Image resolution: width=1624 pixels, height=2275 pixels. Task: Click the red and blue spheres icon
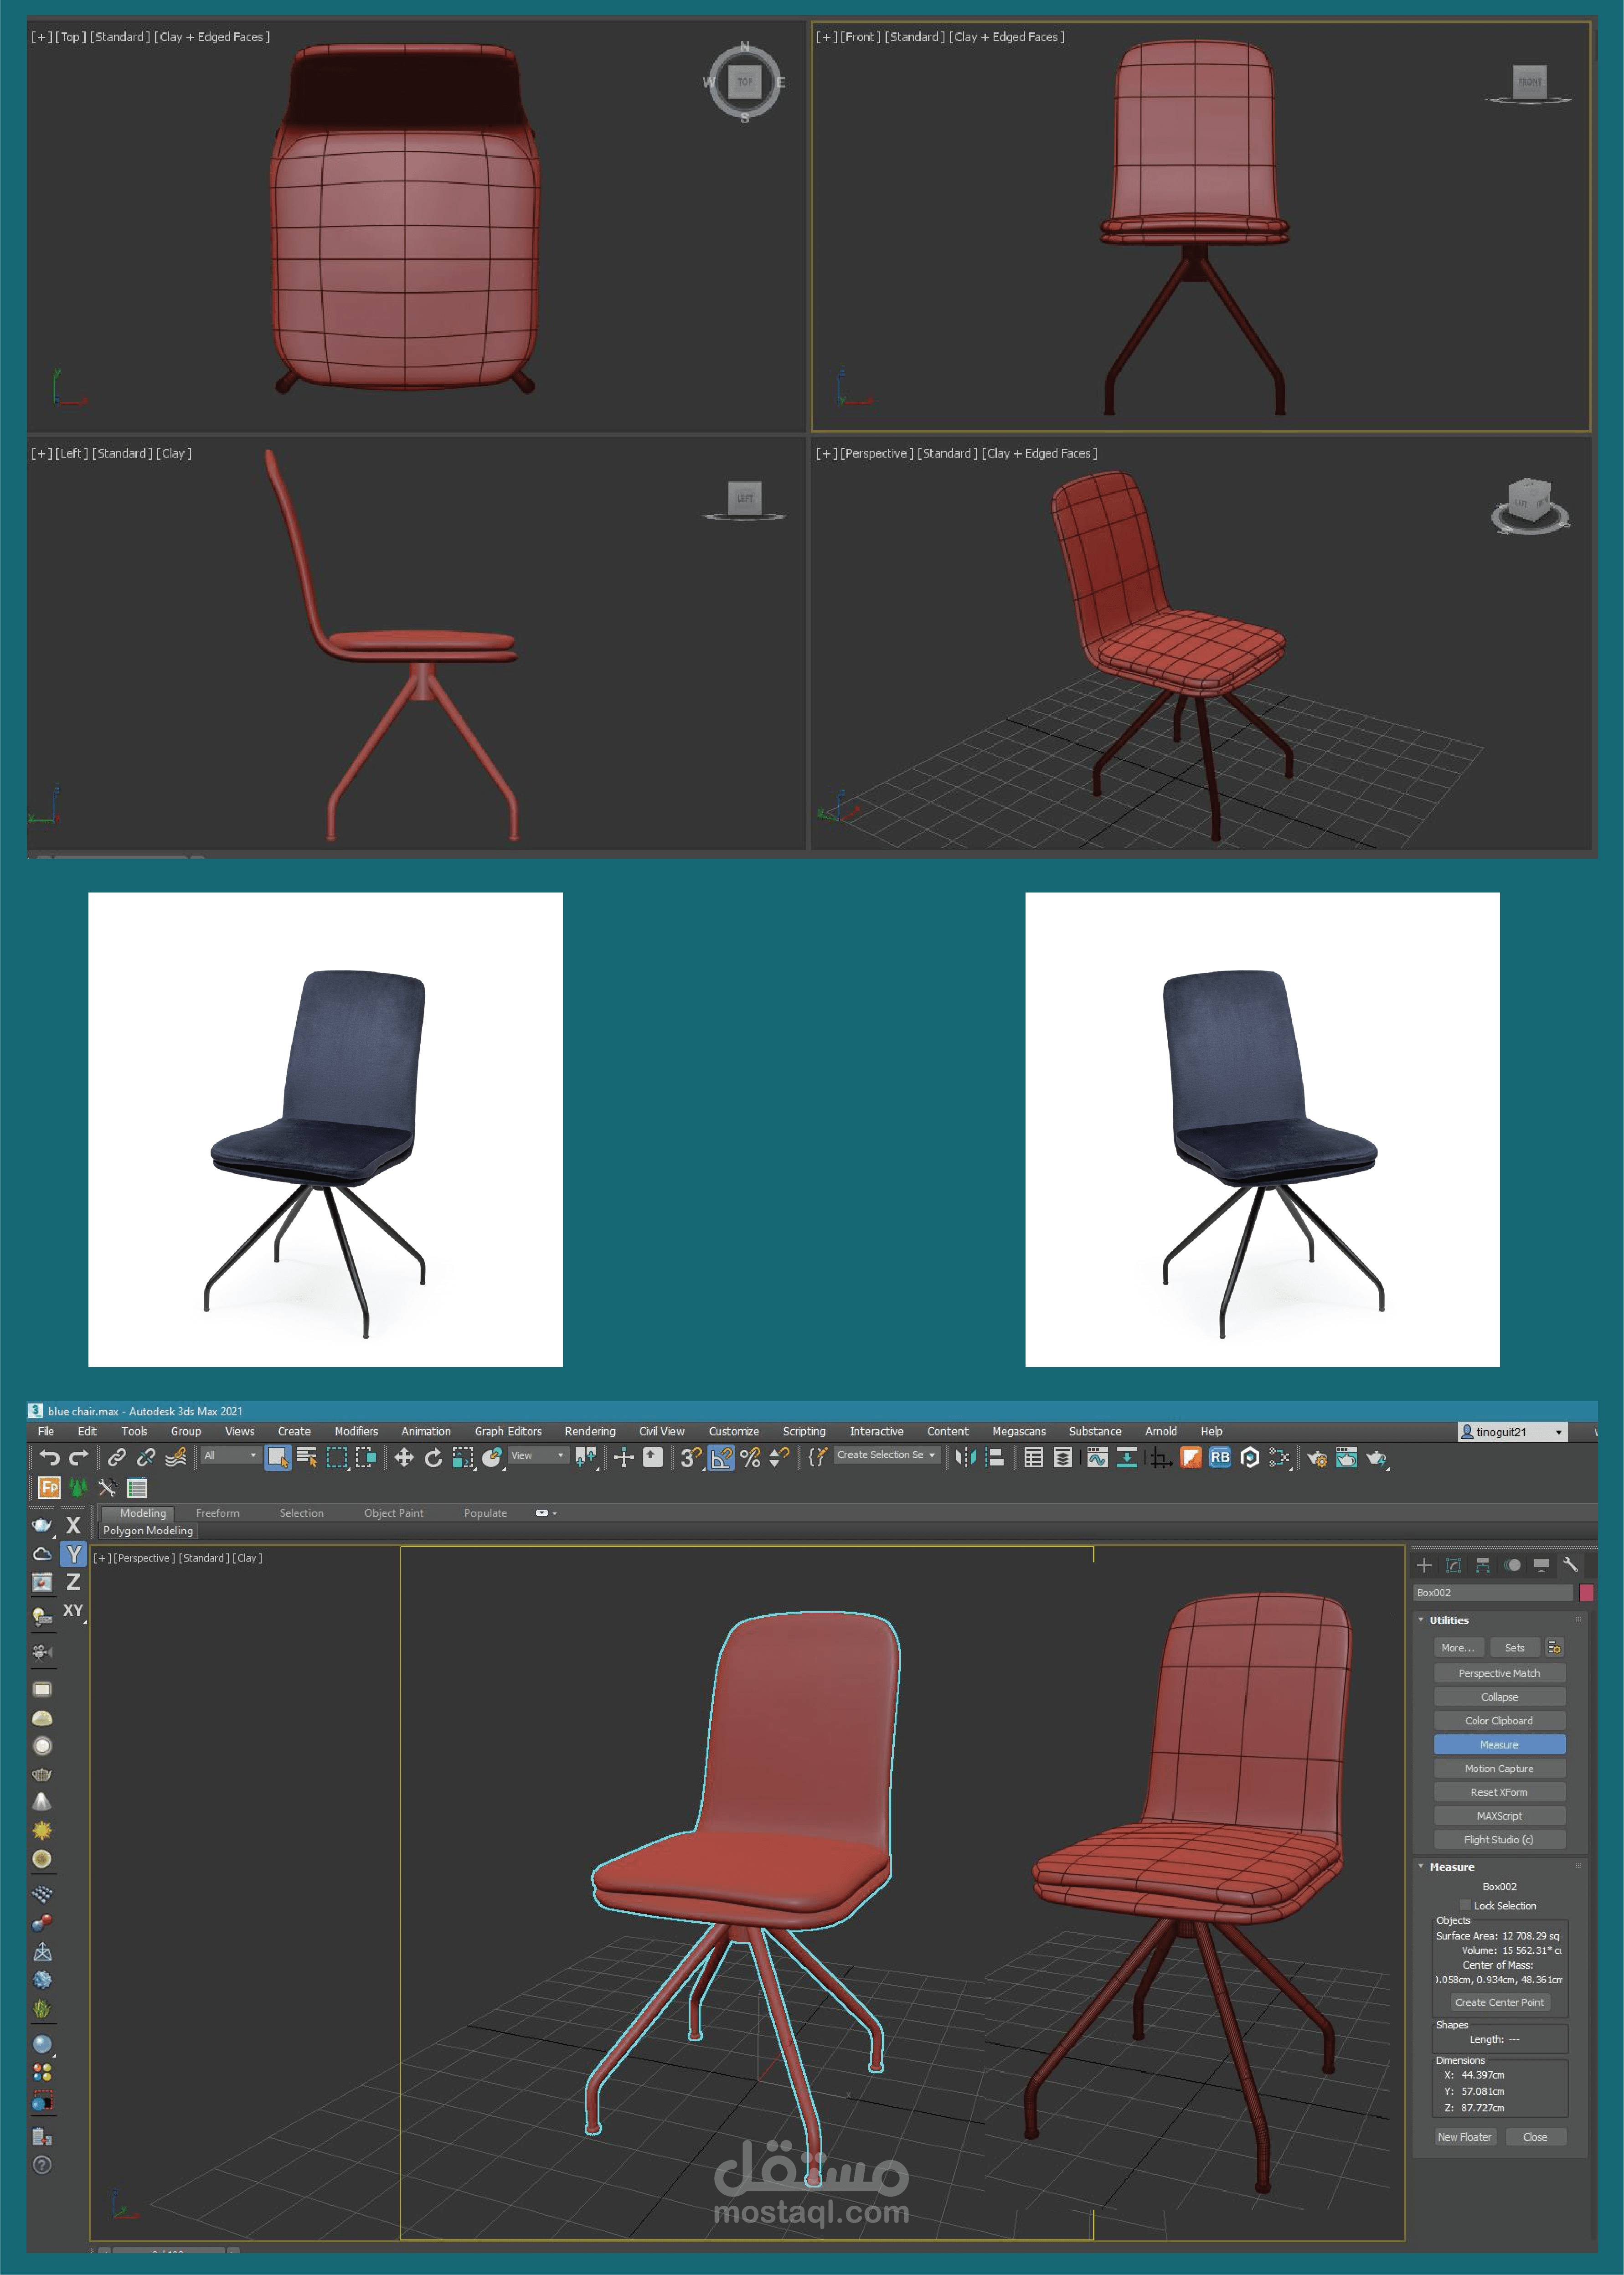point(42,1923)
